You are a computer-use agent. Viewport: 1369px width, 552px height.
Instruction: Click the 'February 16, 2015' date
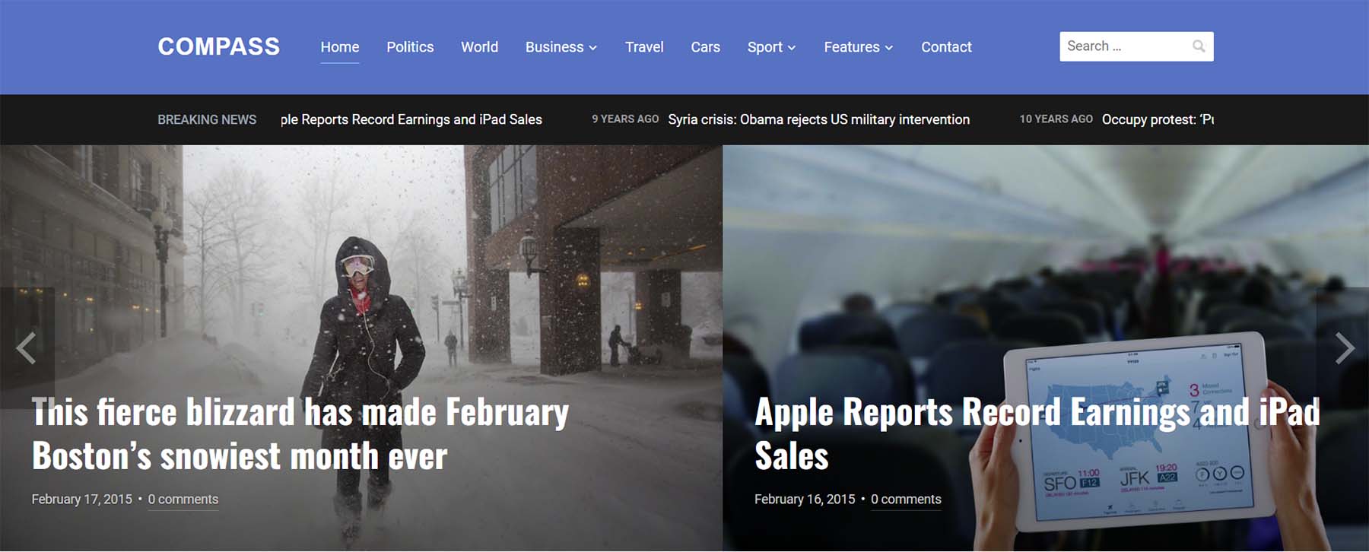click(805, 500)
